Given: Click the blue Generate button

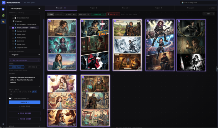Looking at the screenshot, I should pos(25,102).
